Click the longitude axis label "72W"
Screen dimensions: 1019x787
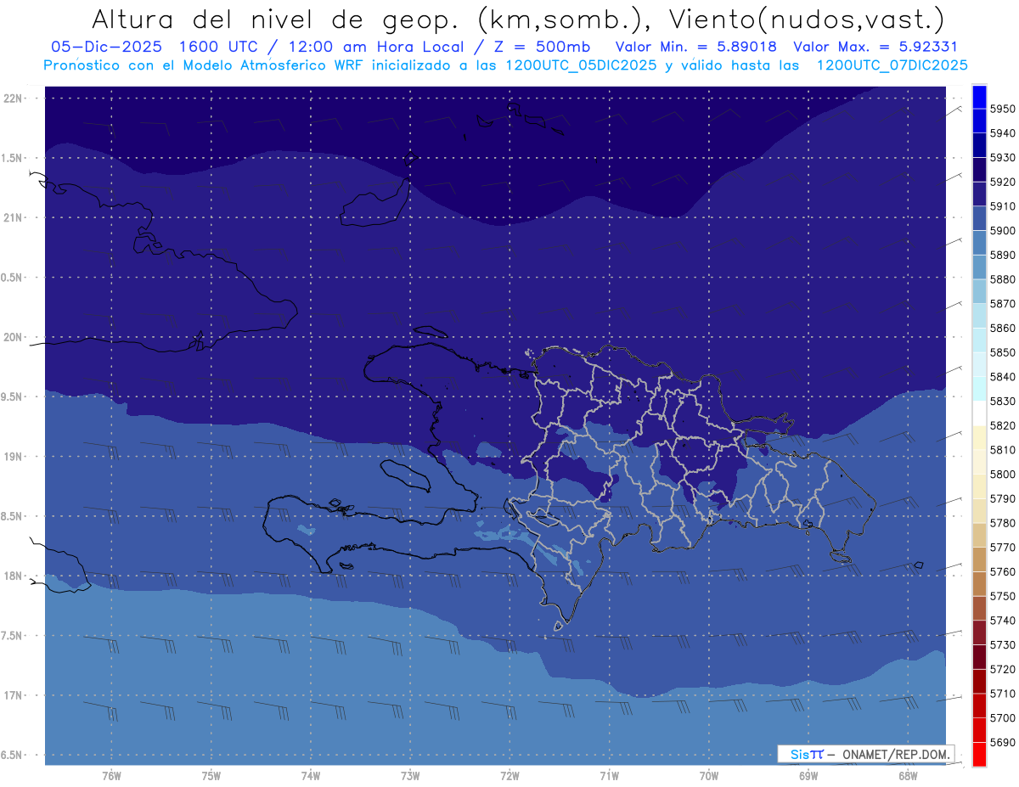pos(509,776)
